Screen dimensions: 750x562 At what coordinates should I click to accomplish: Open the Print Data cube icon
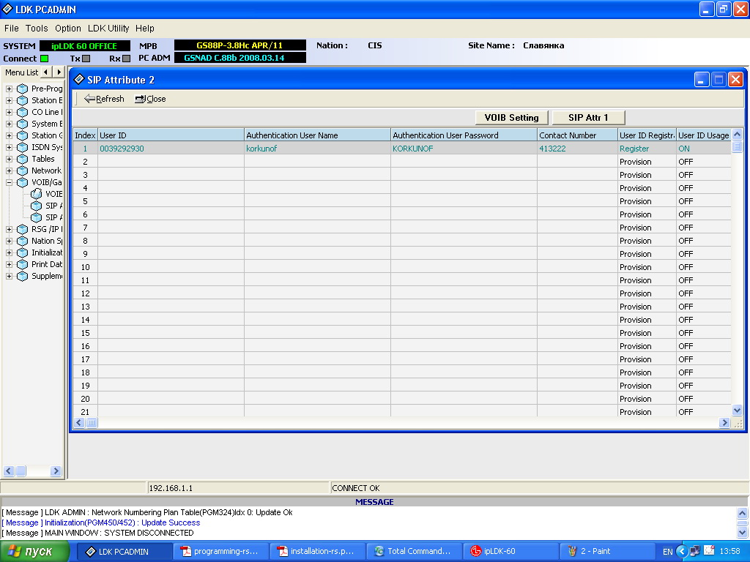pyautogui.click(x=22, y=264)
